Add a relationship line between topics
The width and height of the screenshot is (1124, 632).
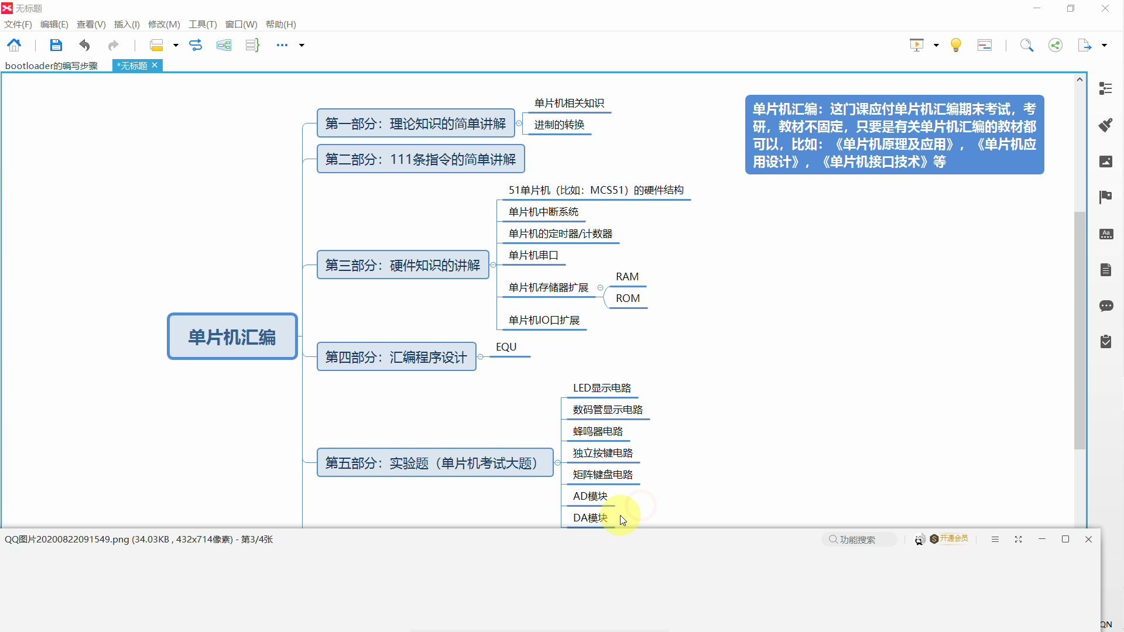pyautogui.click(x=196, y=45)
